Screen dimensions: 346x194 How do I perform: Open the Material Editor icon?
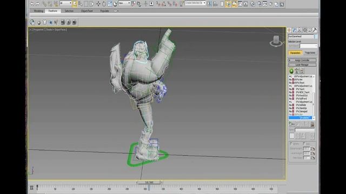pos(252,4)
